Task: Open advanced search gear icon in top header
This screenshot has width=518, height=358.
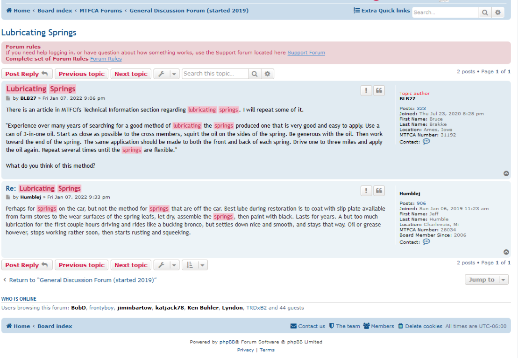Action: pyautogui.click(x=498, y=13)
